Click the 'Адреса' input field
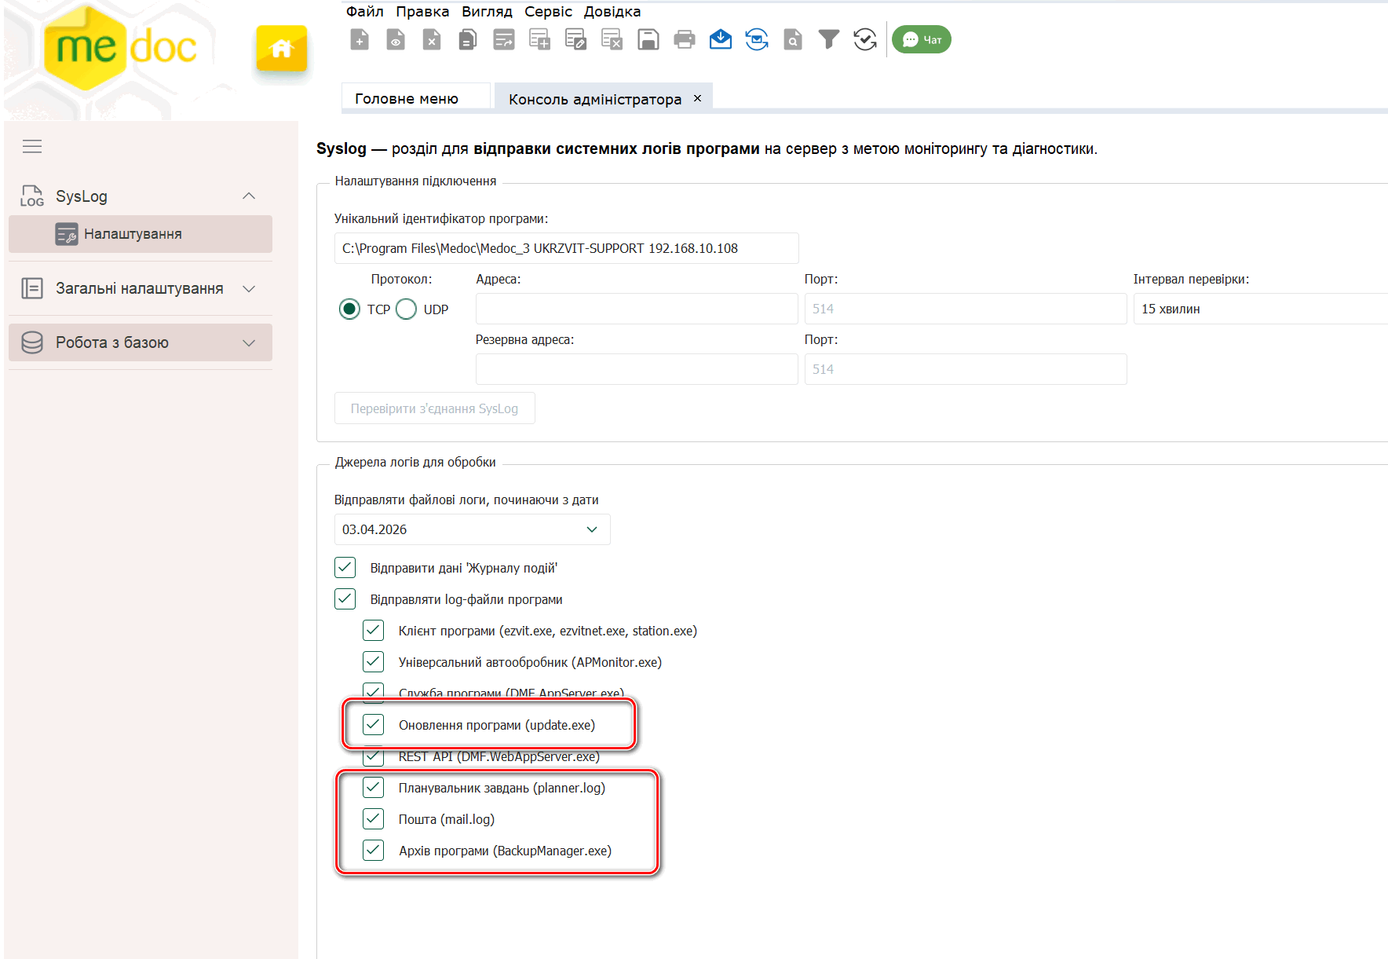The image size is (1388, 959). [636, 309]
